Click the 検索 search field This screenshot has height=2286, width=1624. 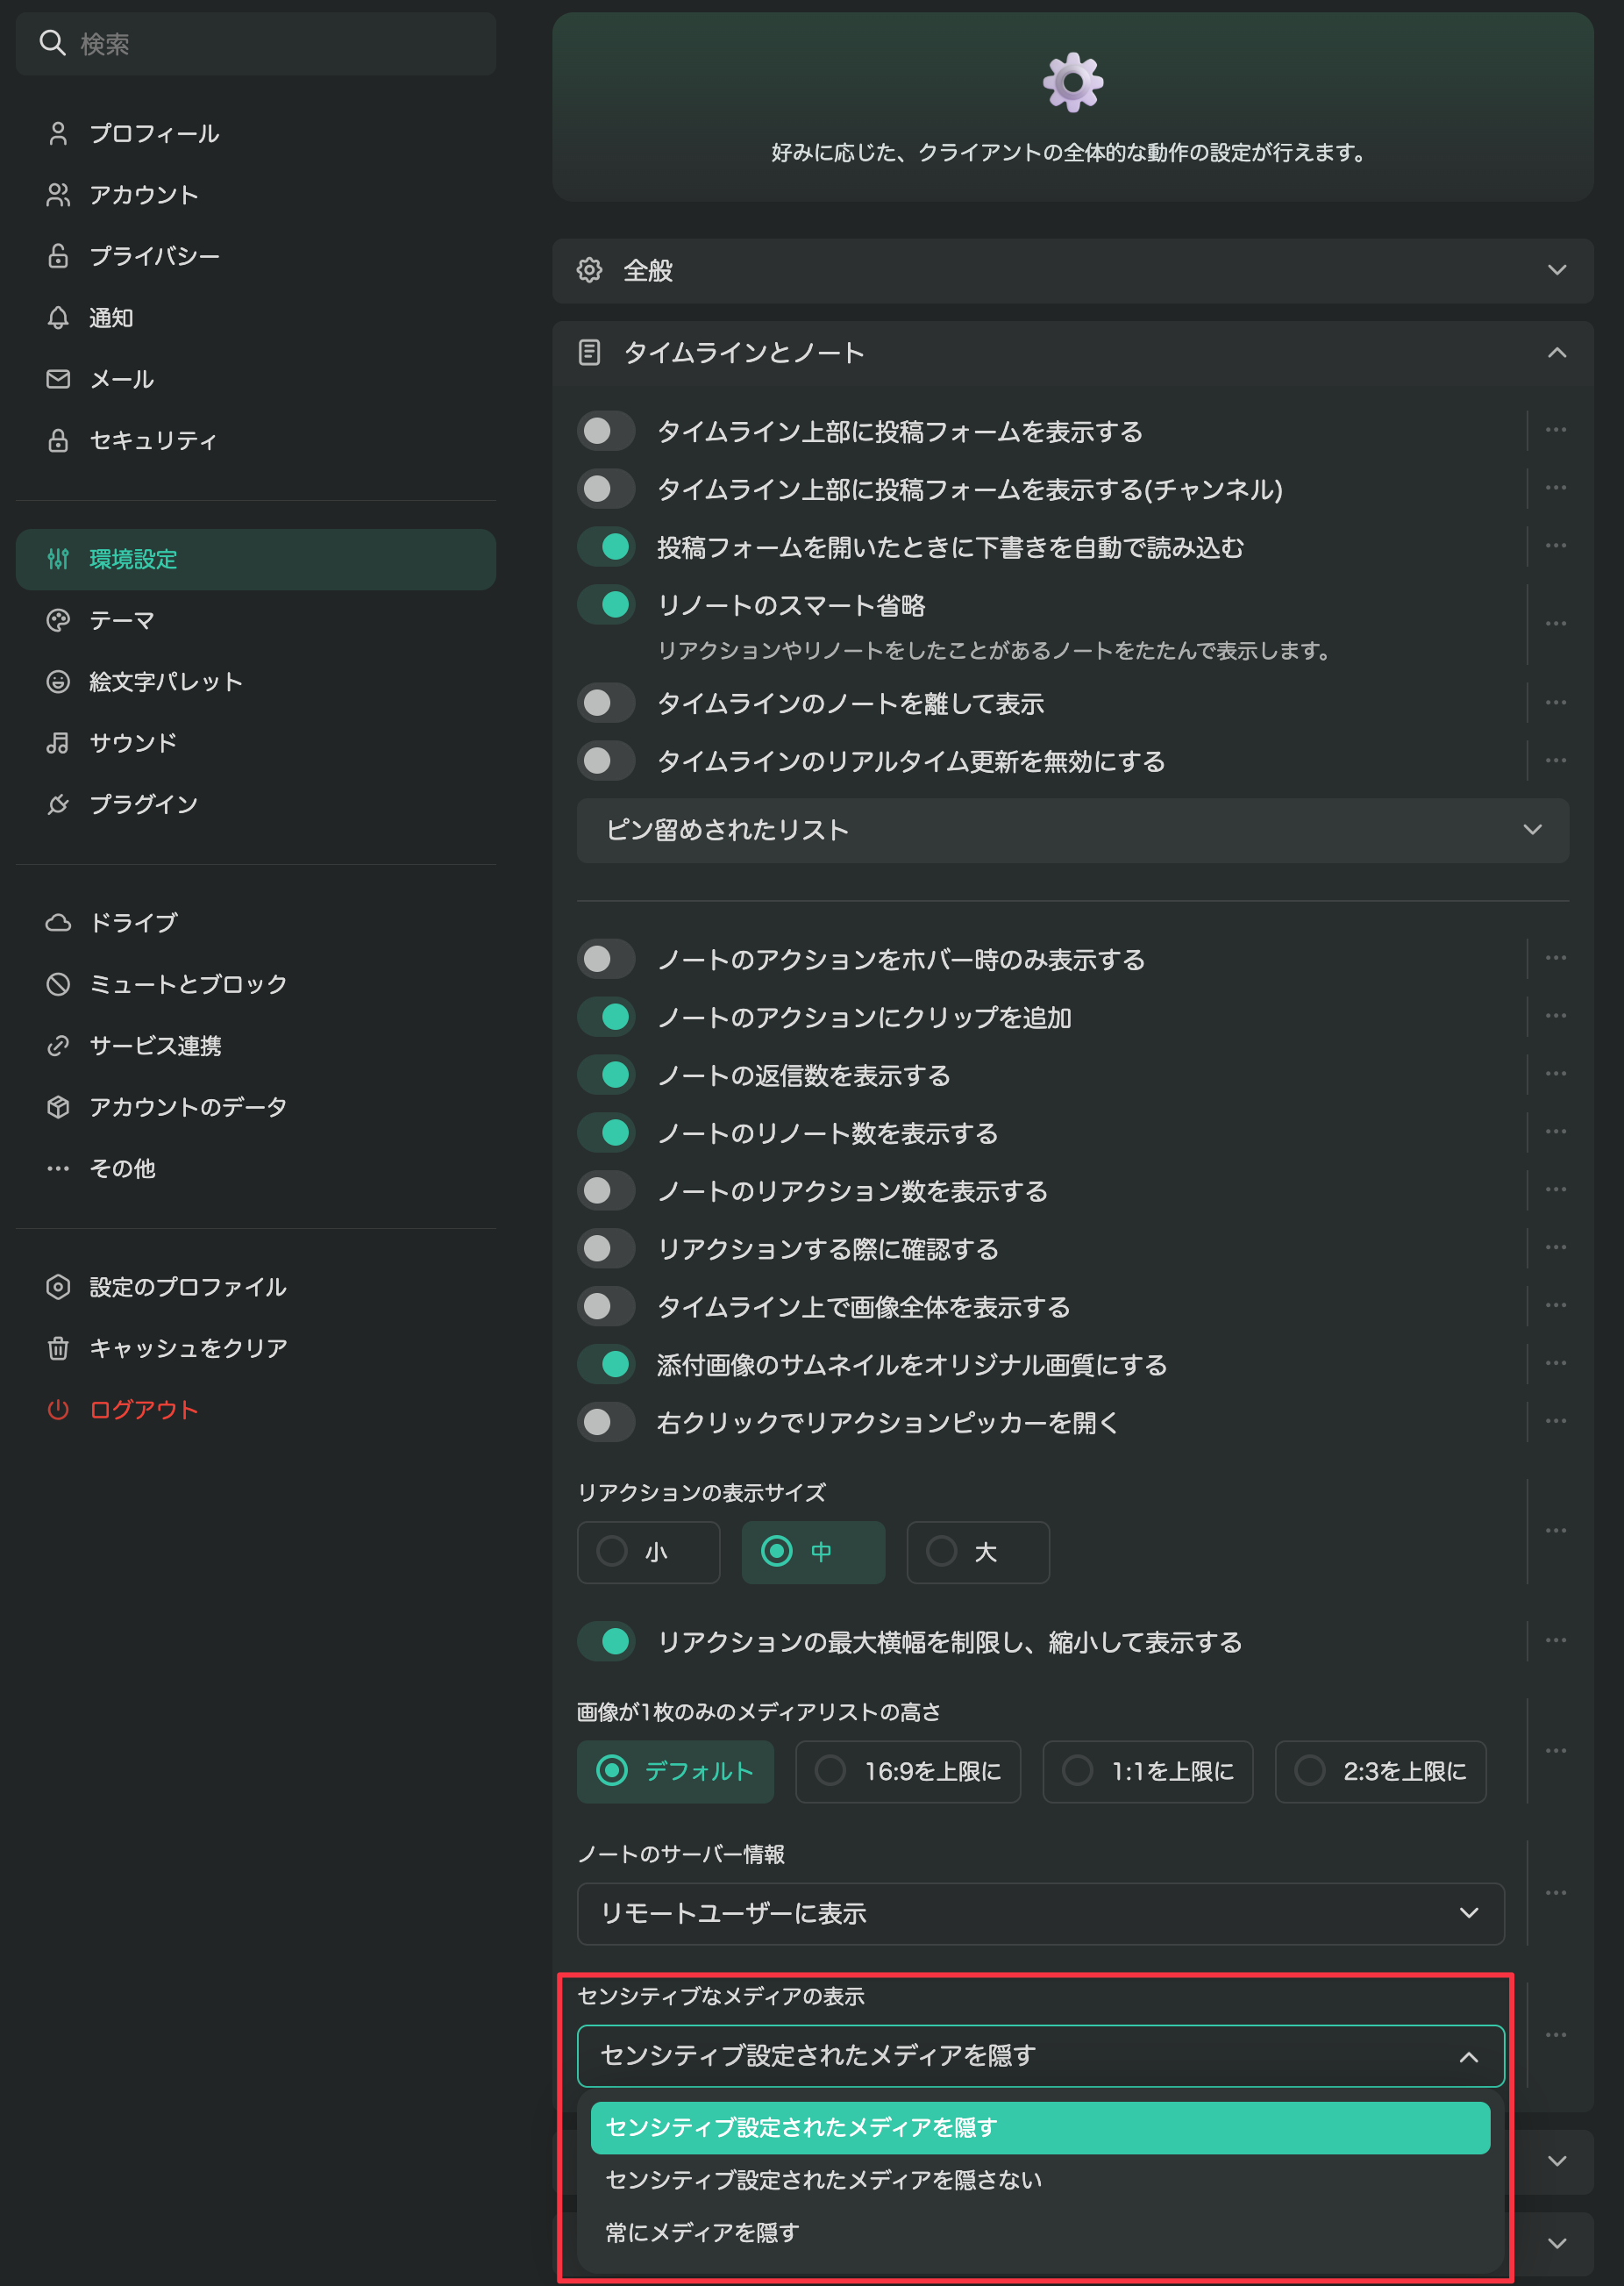pos(256,44)
